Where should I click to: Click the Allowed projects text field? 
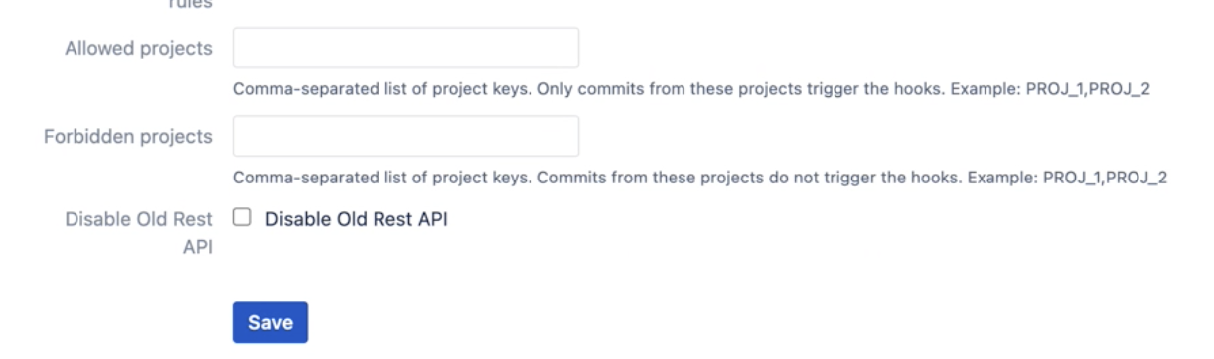(405, 48)
